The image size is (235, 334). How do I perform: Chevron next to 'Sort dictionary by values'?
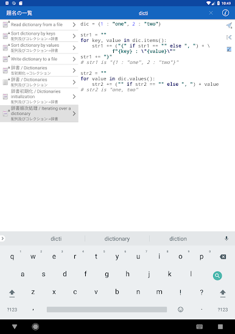click(x=74, y=47)
